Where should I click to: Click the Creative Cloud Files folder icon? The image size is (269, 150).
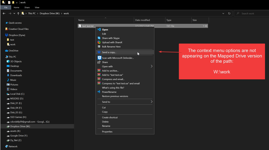[x=7, y=29]
